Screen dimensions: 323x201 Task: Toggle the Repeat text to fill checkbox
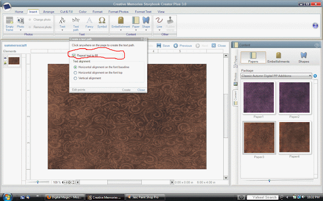point(73,55)
